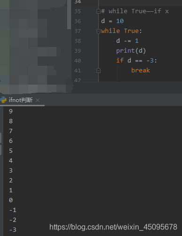
Task: Click line number 37 in the gutter
Action: 78,31
